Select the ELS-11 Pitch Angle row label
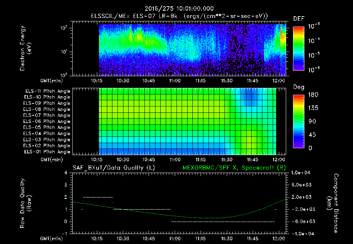Screen dimensions: 353x244 [48, 91]
